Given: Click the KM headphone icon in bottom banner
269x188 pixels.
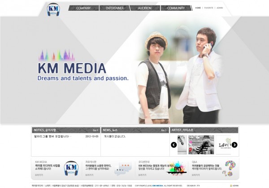Looking at the screenshot, I should coord(71,169).
